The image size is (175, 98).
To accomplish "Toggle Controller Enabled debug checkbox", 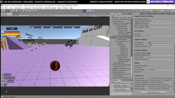I will tap(149, 66).
